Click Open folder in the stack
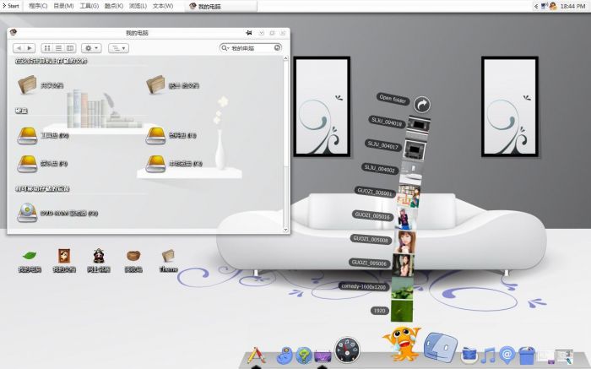 pos(422,104)
